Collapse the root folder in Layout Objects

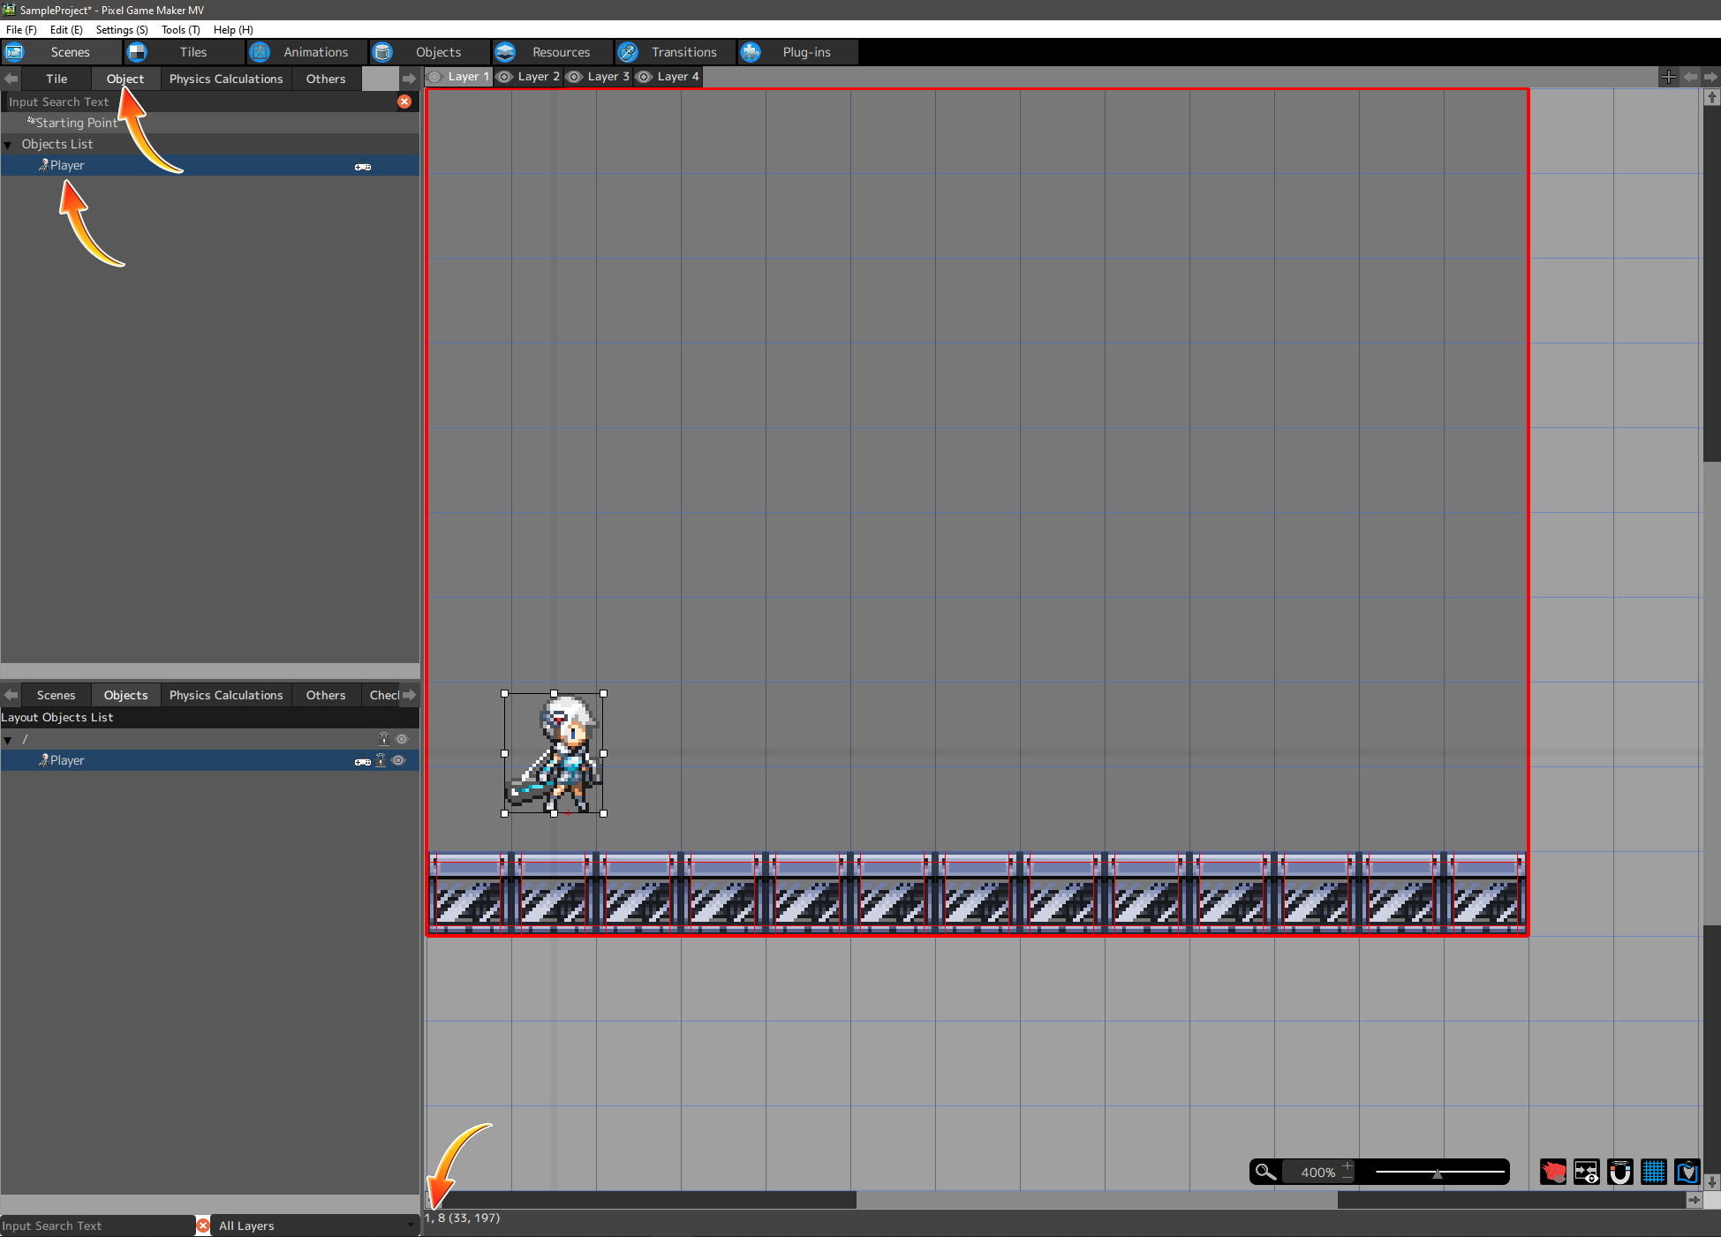(x=8, y=740)
